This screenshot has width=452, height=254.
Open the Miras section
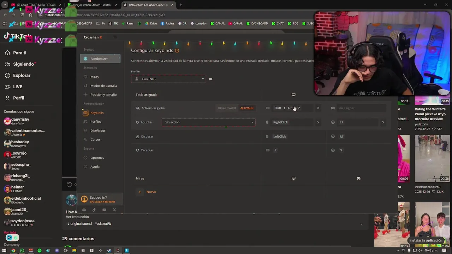point(94,77)
